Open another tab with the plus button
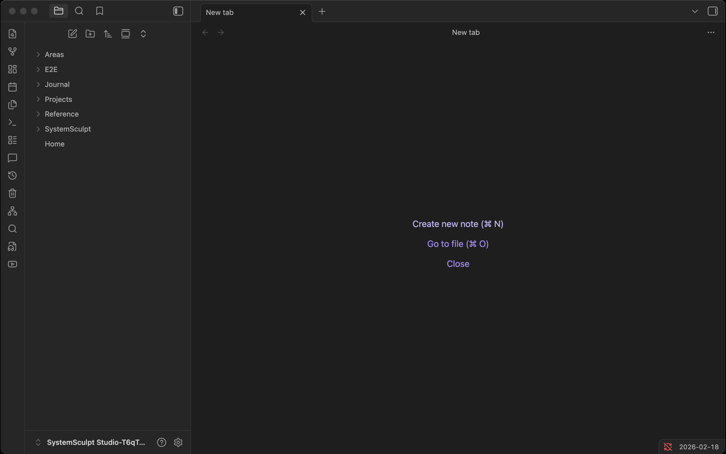The width and height of the screenshot is (726, 454). (x=322, y=11)
